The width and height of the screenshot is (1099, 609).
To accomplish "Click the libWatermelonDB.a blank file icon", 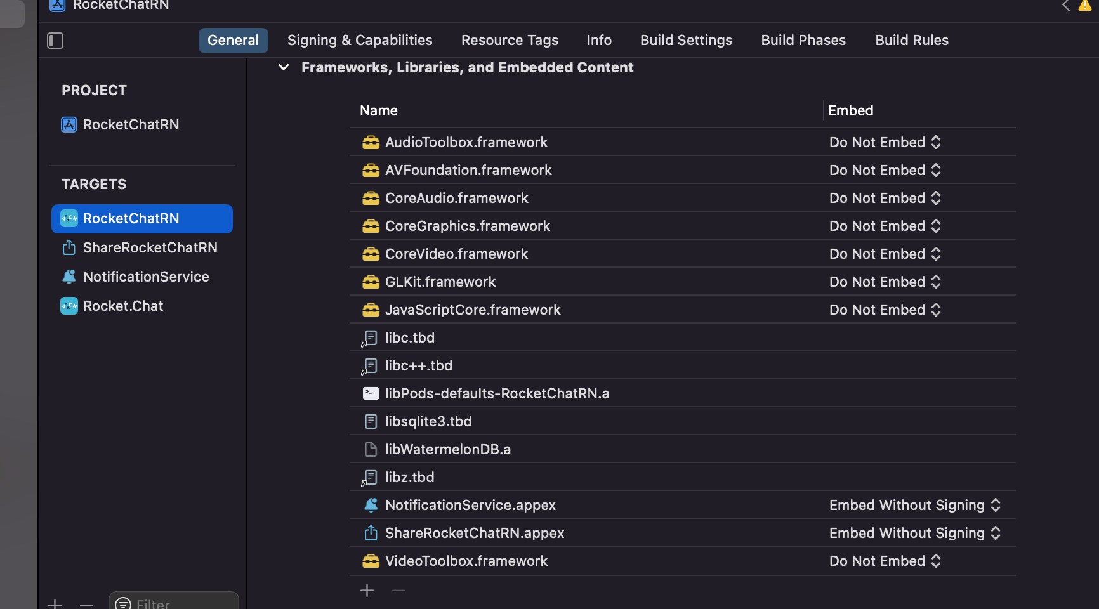I will [371, 449].
